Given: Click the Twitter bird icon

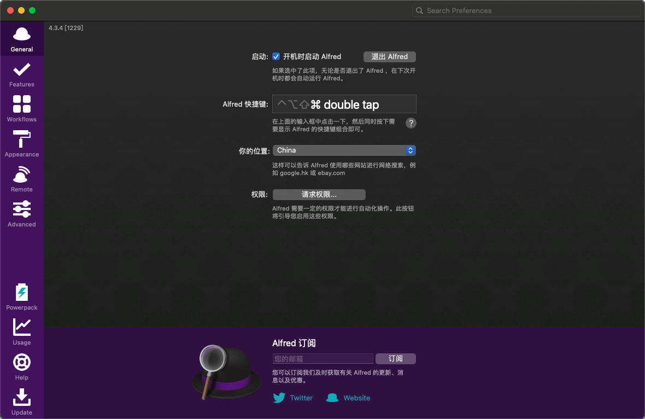Looking at the screenshot, I should pos(279,398).
